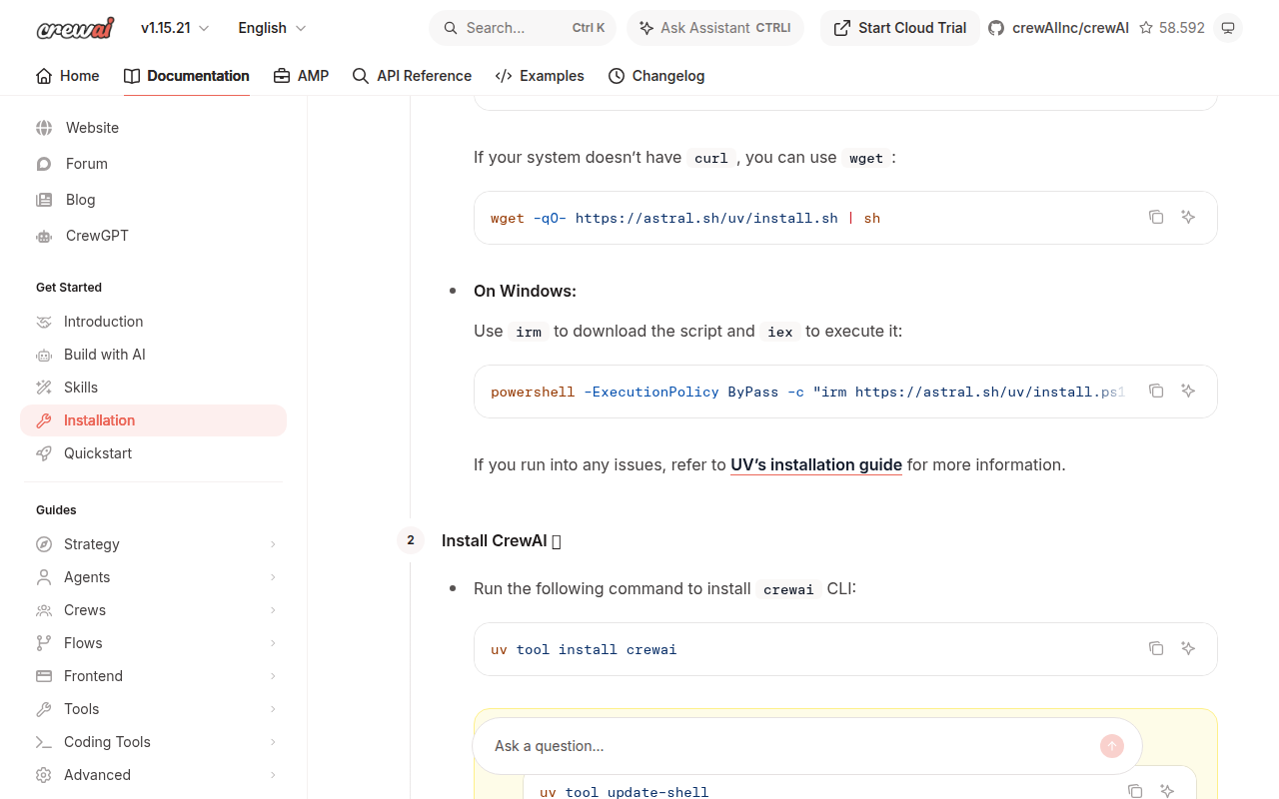Open the Ask Assistant button
Image resolution: width=1279 pixels, height=799 pixels.
pyautogui.click(x=715, y=28)
